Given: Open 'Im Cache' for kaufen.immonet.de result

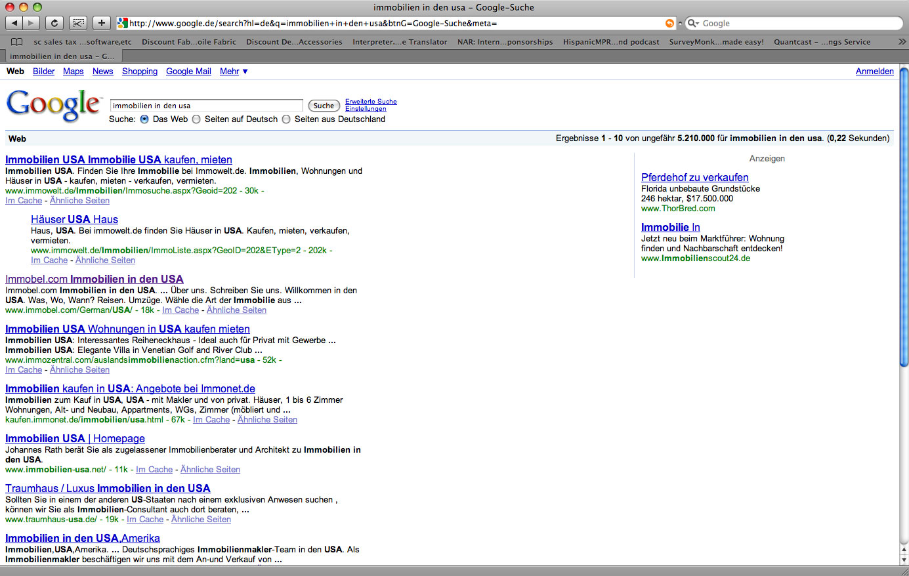Looking at the screenshot, I should point(211,420).
